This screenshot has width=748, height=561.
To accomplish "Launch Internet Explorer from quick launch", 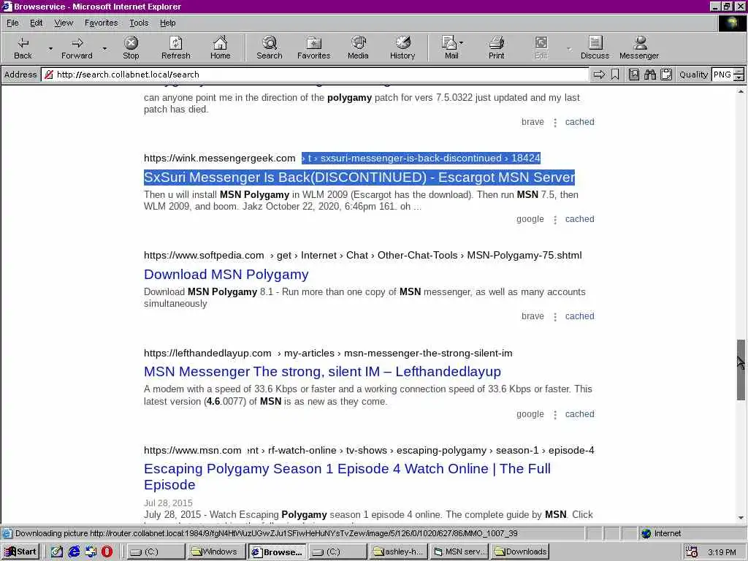I will tap(74, 552).
